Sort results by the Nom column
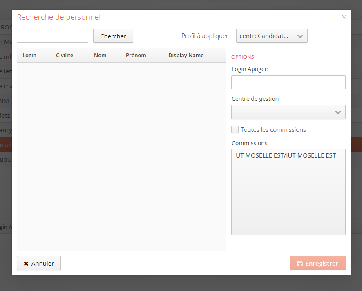Viewport: 362px width, 291px height. [x=100, y=56]
